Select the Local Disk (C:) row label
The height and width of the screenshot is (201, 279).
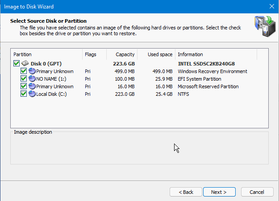coord(51,94)
